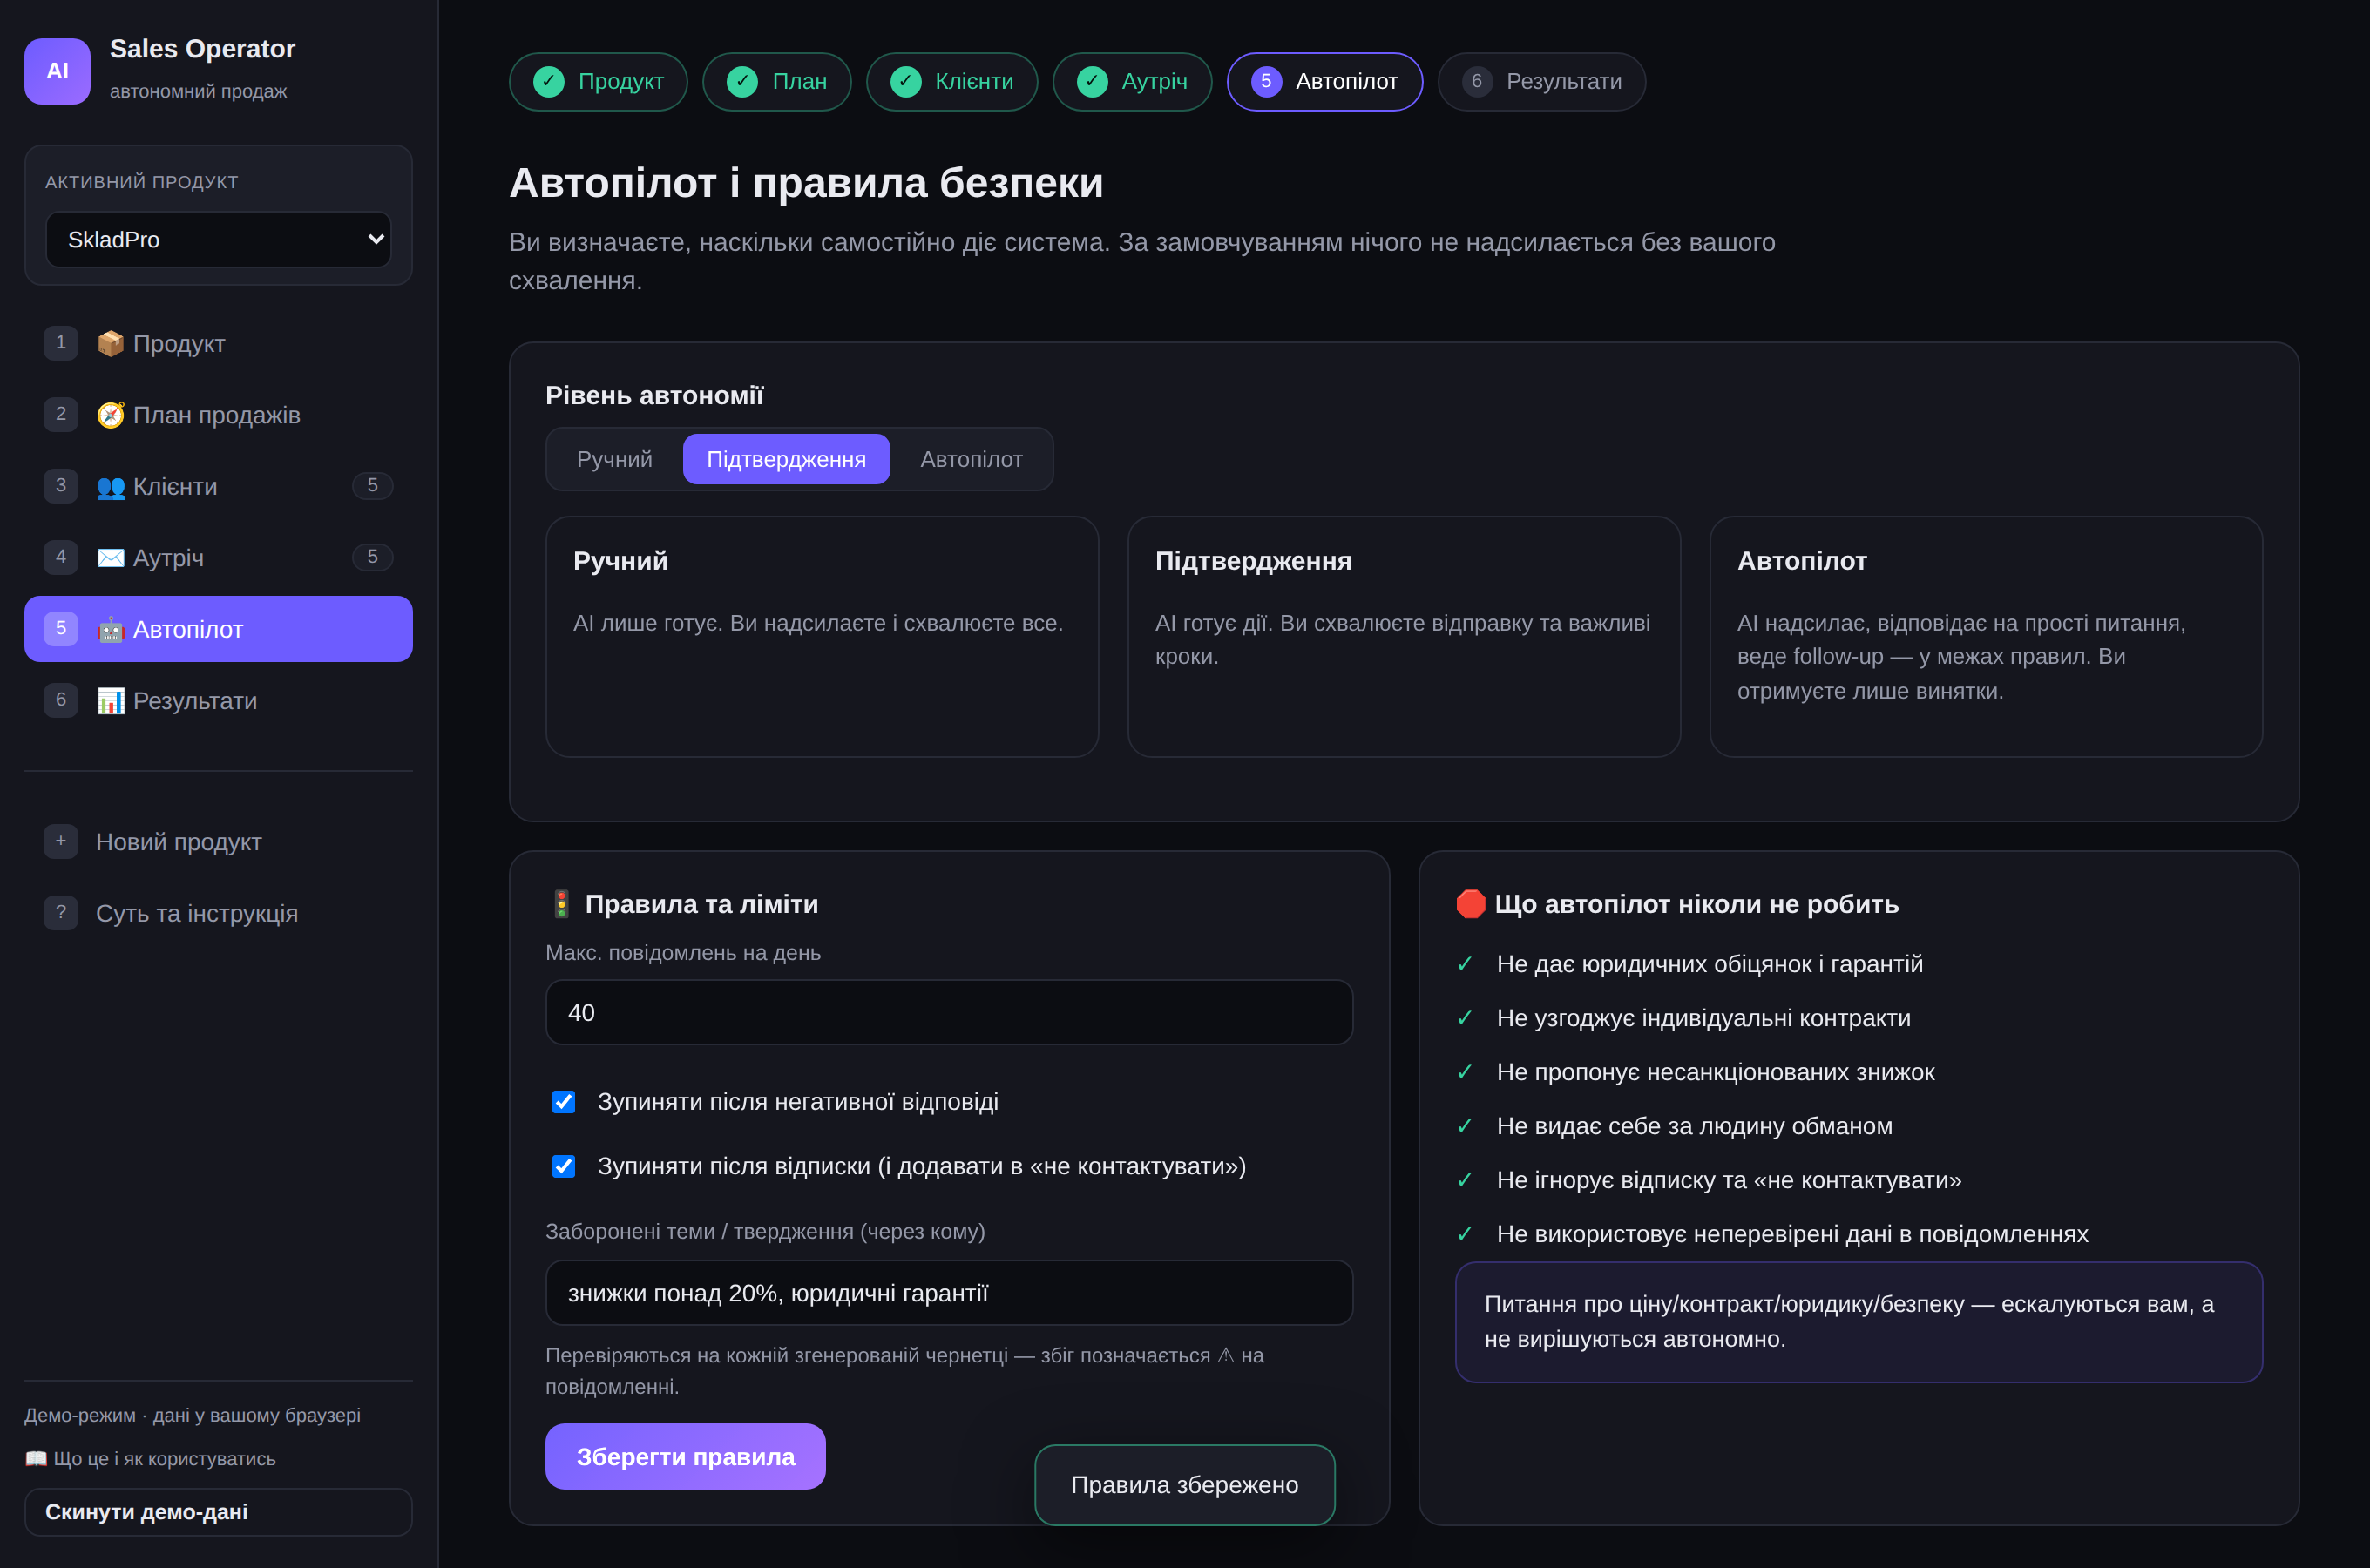Click Скинути демо-дані button

tap(218, 1512)
